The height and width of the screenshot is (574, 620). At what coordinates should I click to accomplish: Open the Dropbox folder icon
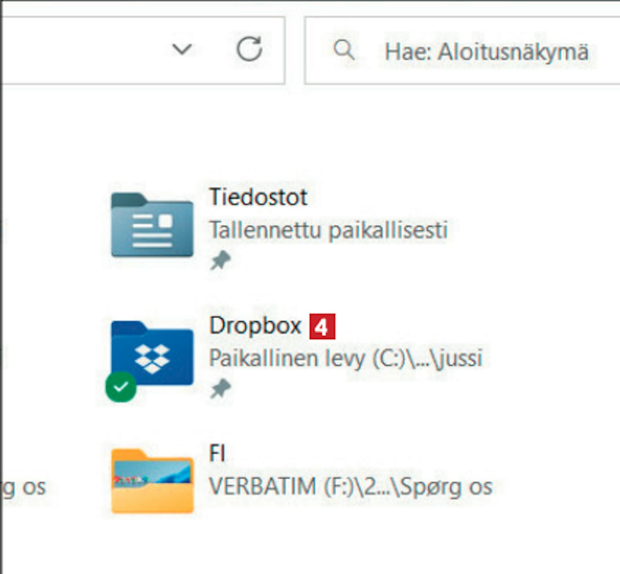click(x=152, y=353)
